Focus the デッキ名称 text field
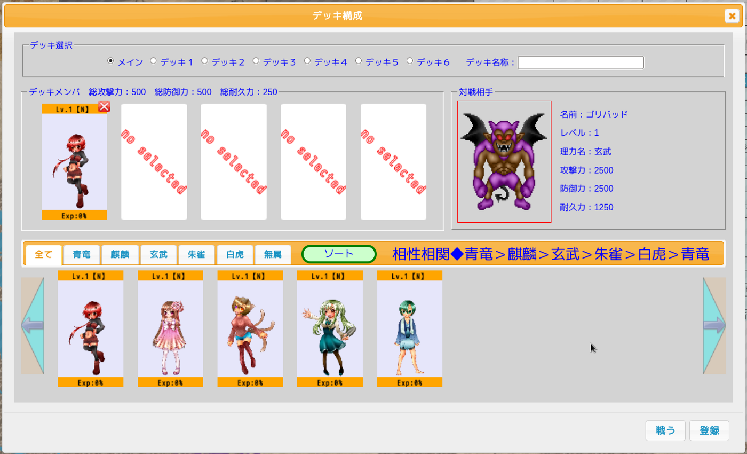The height and width of the screenshot is (454, 747). coord(581,62)
